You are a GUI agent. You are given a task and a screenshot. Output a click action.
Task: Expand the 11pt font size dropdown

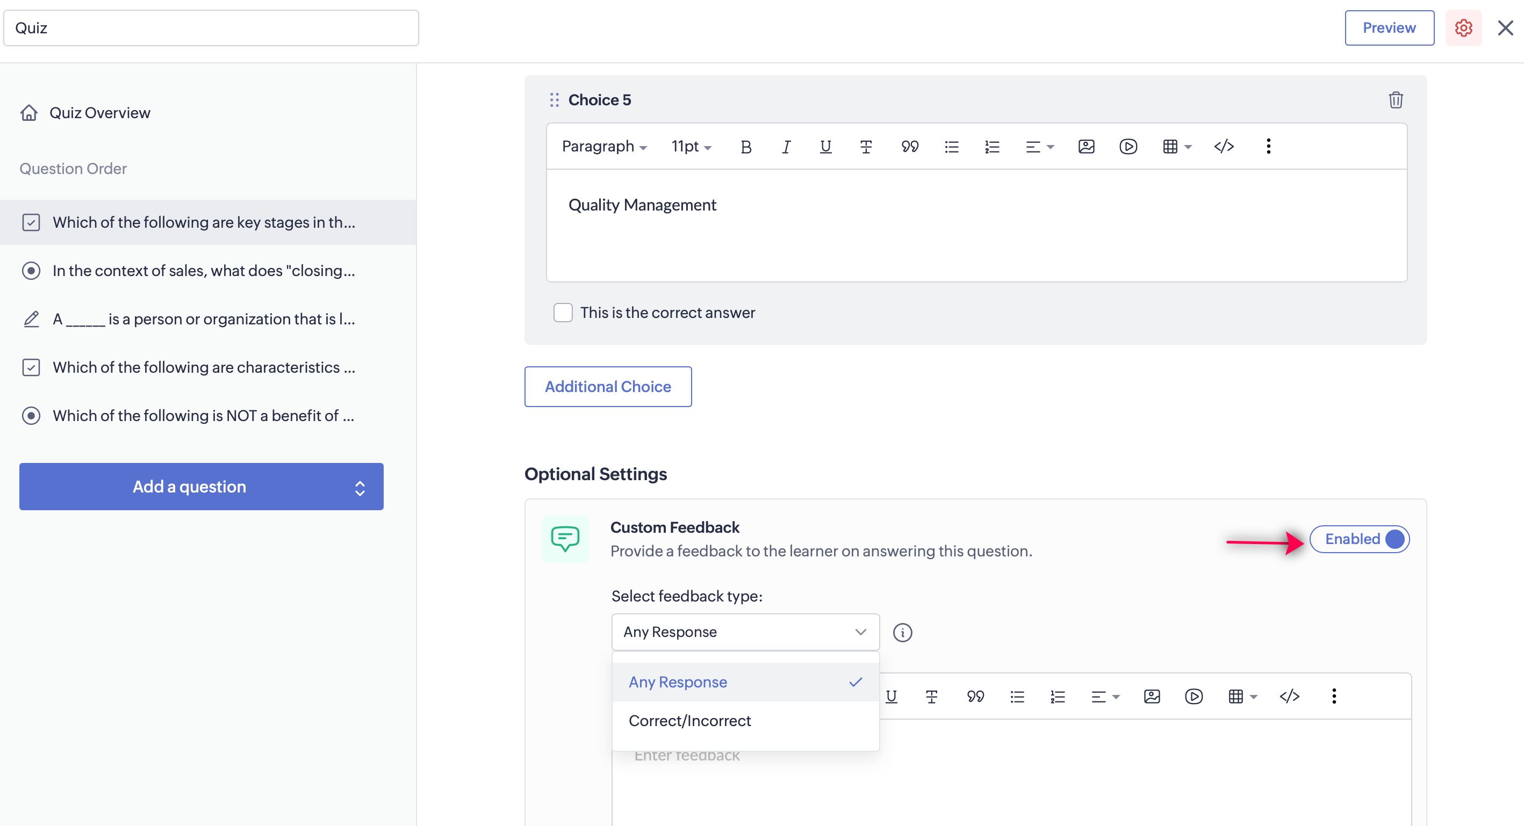coord(691,147)
